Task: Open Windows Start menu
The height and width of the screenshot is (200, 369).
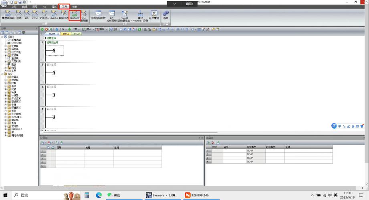Action: click(x=5, y=195)
